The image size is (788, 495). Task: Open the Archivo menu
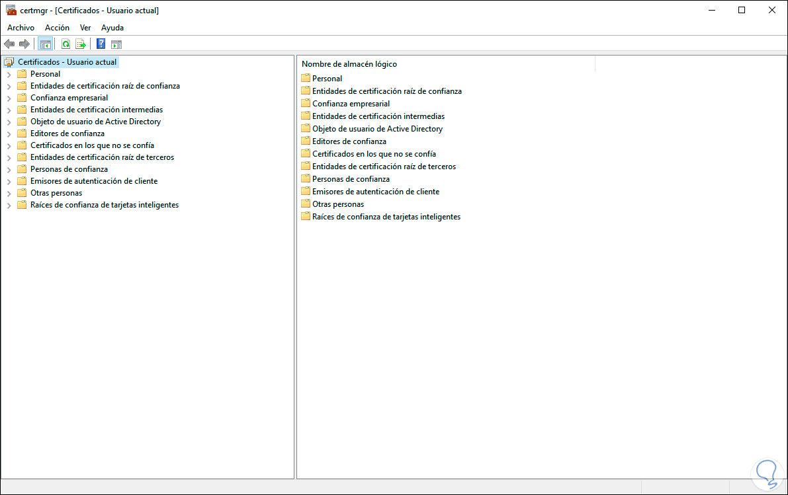(x=21, y=28)
